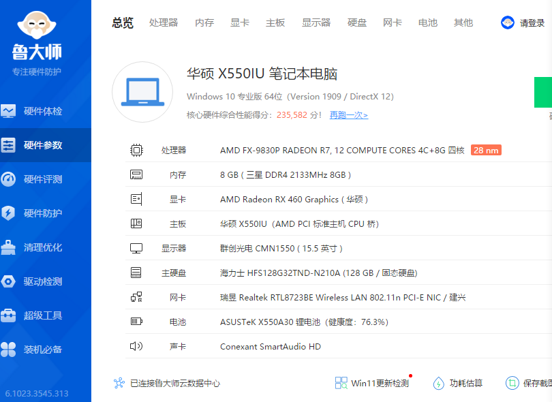The height and width of the screenshot is (402, 552).
Task: Switch to the 主板 tab
Action: click(275, 23)
